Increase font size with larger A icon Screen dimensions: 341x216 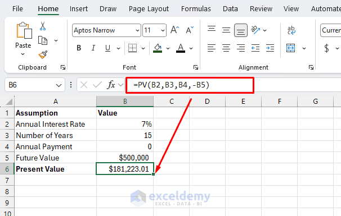[x=174, y=30]
